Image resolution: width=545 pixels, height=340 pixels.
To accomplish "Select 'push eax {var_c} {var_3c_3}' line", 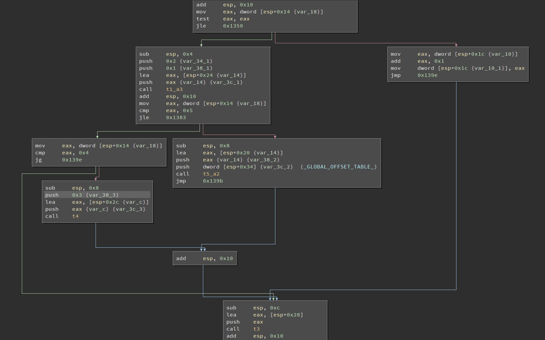I will point(96,209).
